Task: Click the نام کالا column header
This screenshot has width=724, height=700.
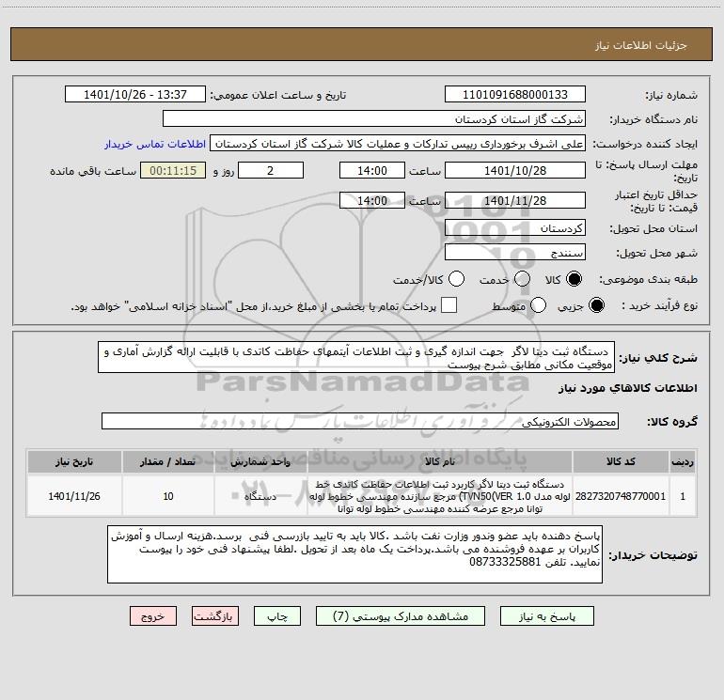Action: click(x=440, y=461)
